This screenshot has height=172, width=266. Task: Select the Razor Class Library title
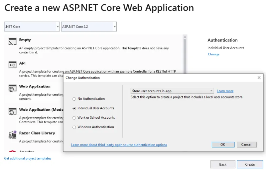point(37,133)
